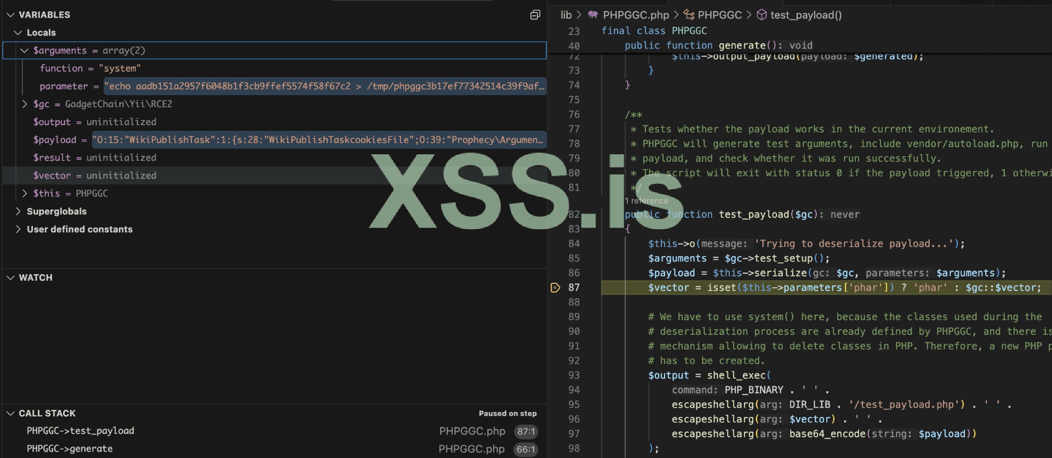Screen dimensions: 1052x458
Task: Click the PHP file icon in breadcrumb
Action: (593, 15)
